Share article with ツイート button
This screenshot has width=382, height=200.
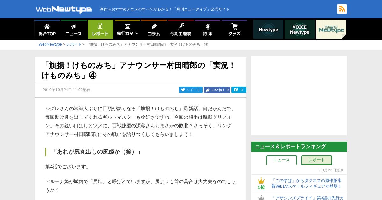[x=191, y=90]
